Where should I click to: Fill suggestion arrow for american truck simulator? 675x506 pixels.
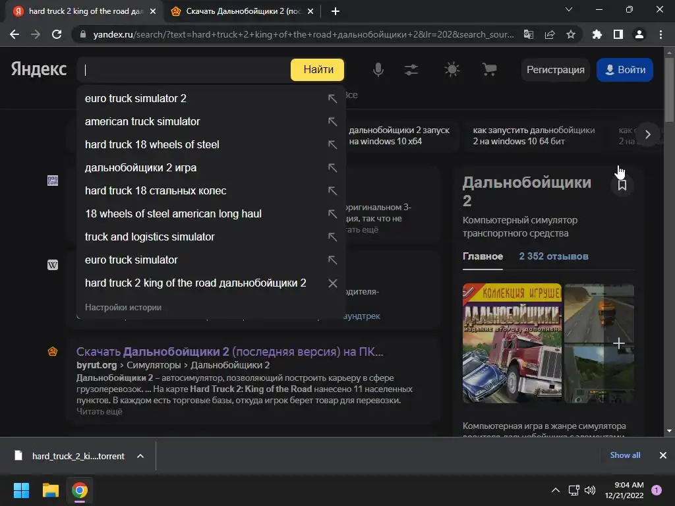point(332,121)
